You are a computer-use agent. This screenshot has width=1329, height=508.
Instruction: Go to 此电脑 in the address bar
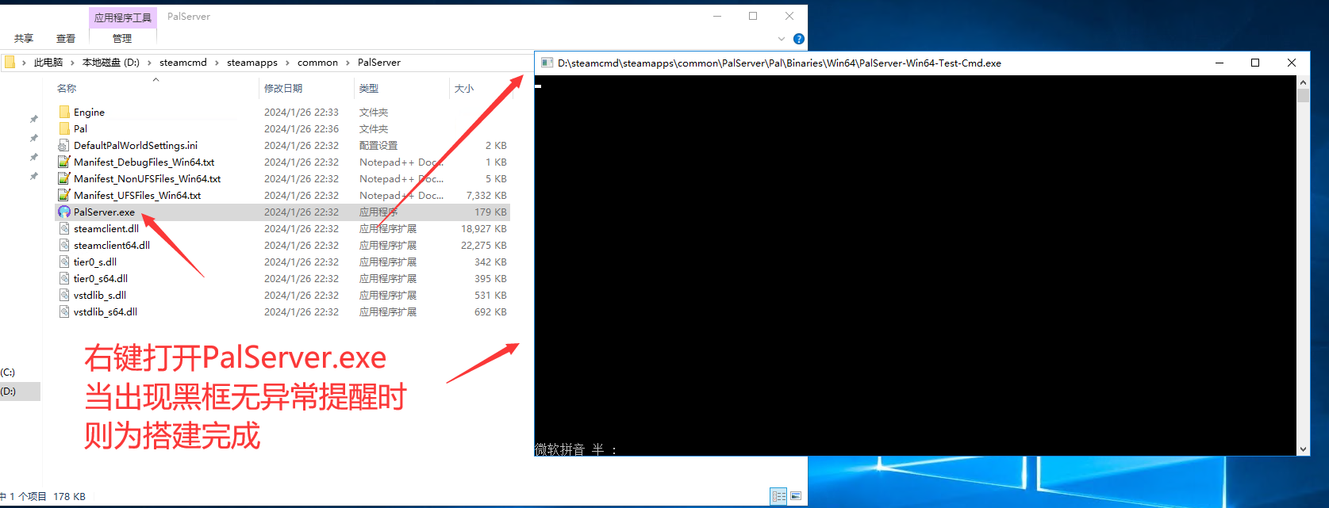tap(48, 63)
